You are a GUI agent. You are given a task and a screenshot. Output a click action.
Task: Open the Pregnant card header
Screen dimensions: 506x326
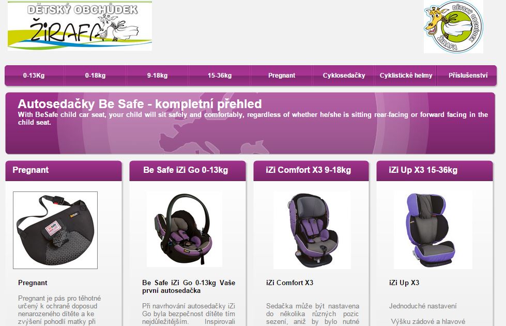click(64, 171)
